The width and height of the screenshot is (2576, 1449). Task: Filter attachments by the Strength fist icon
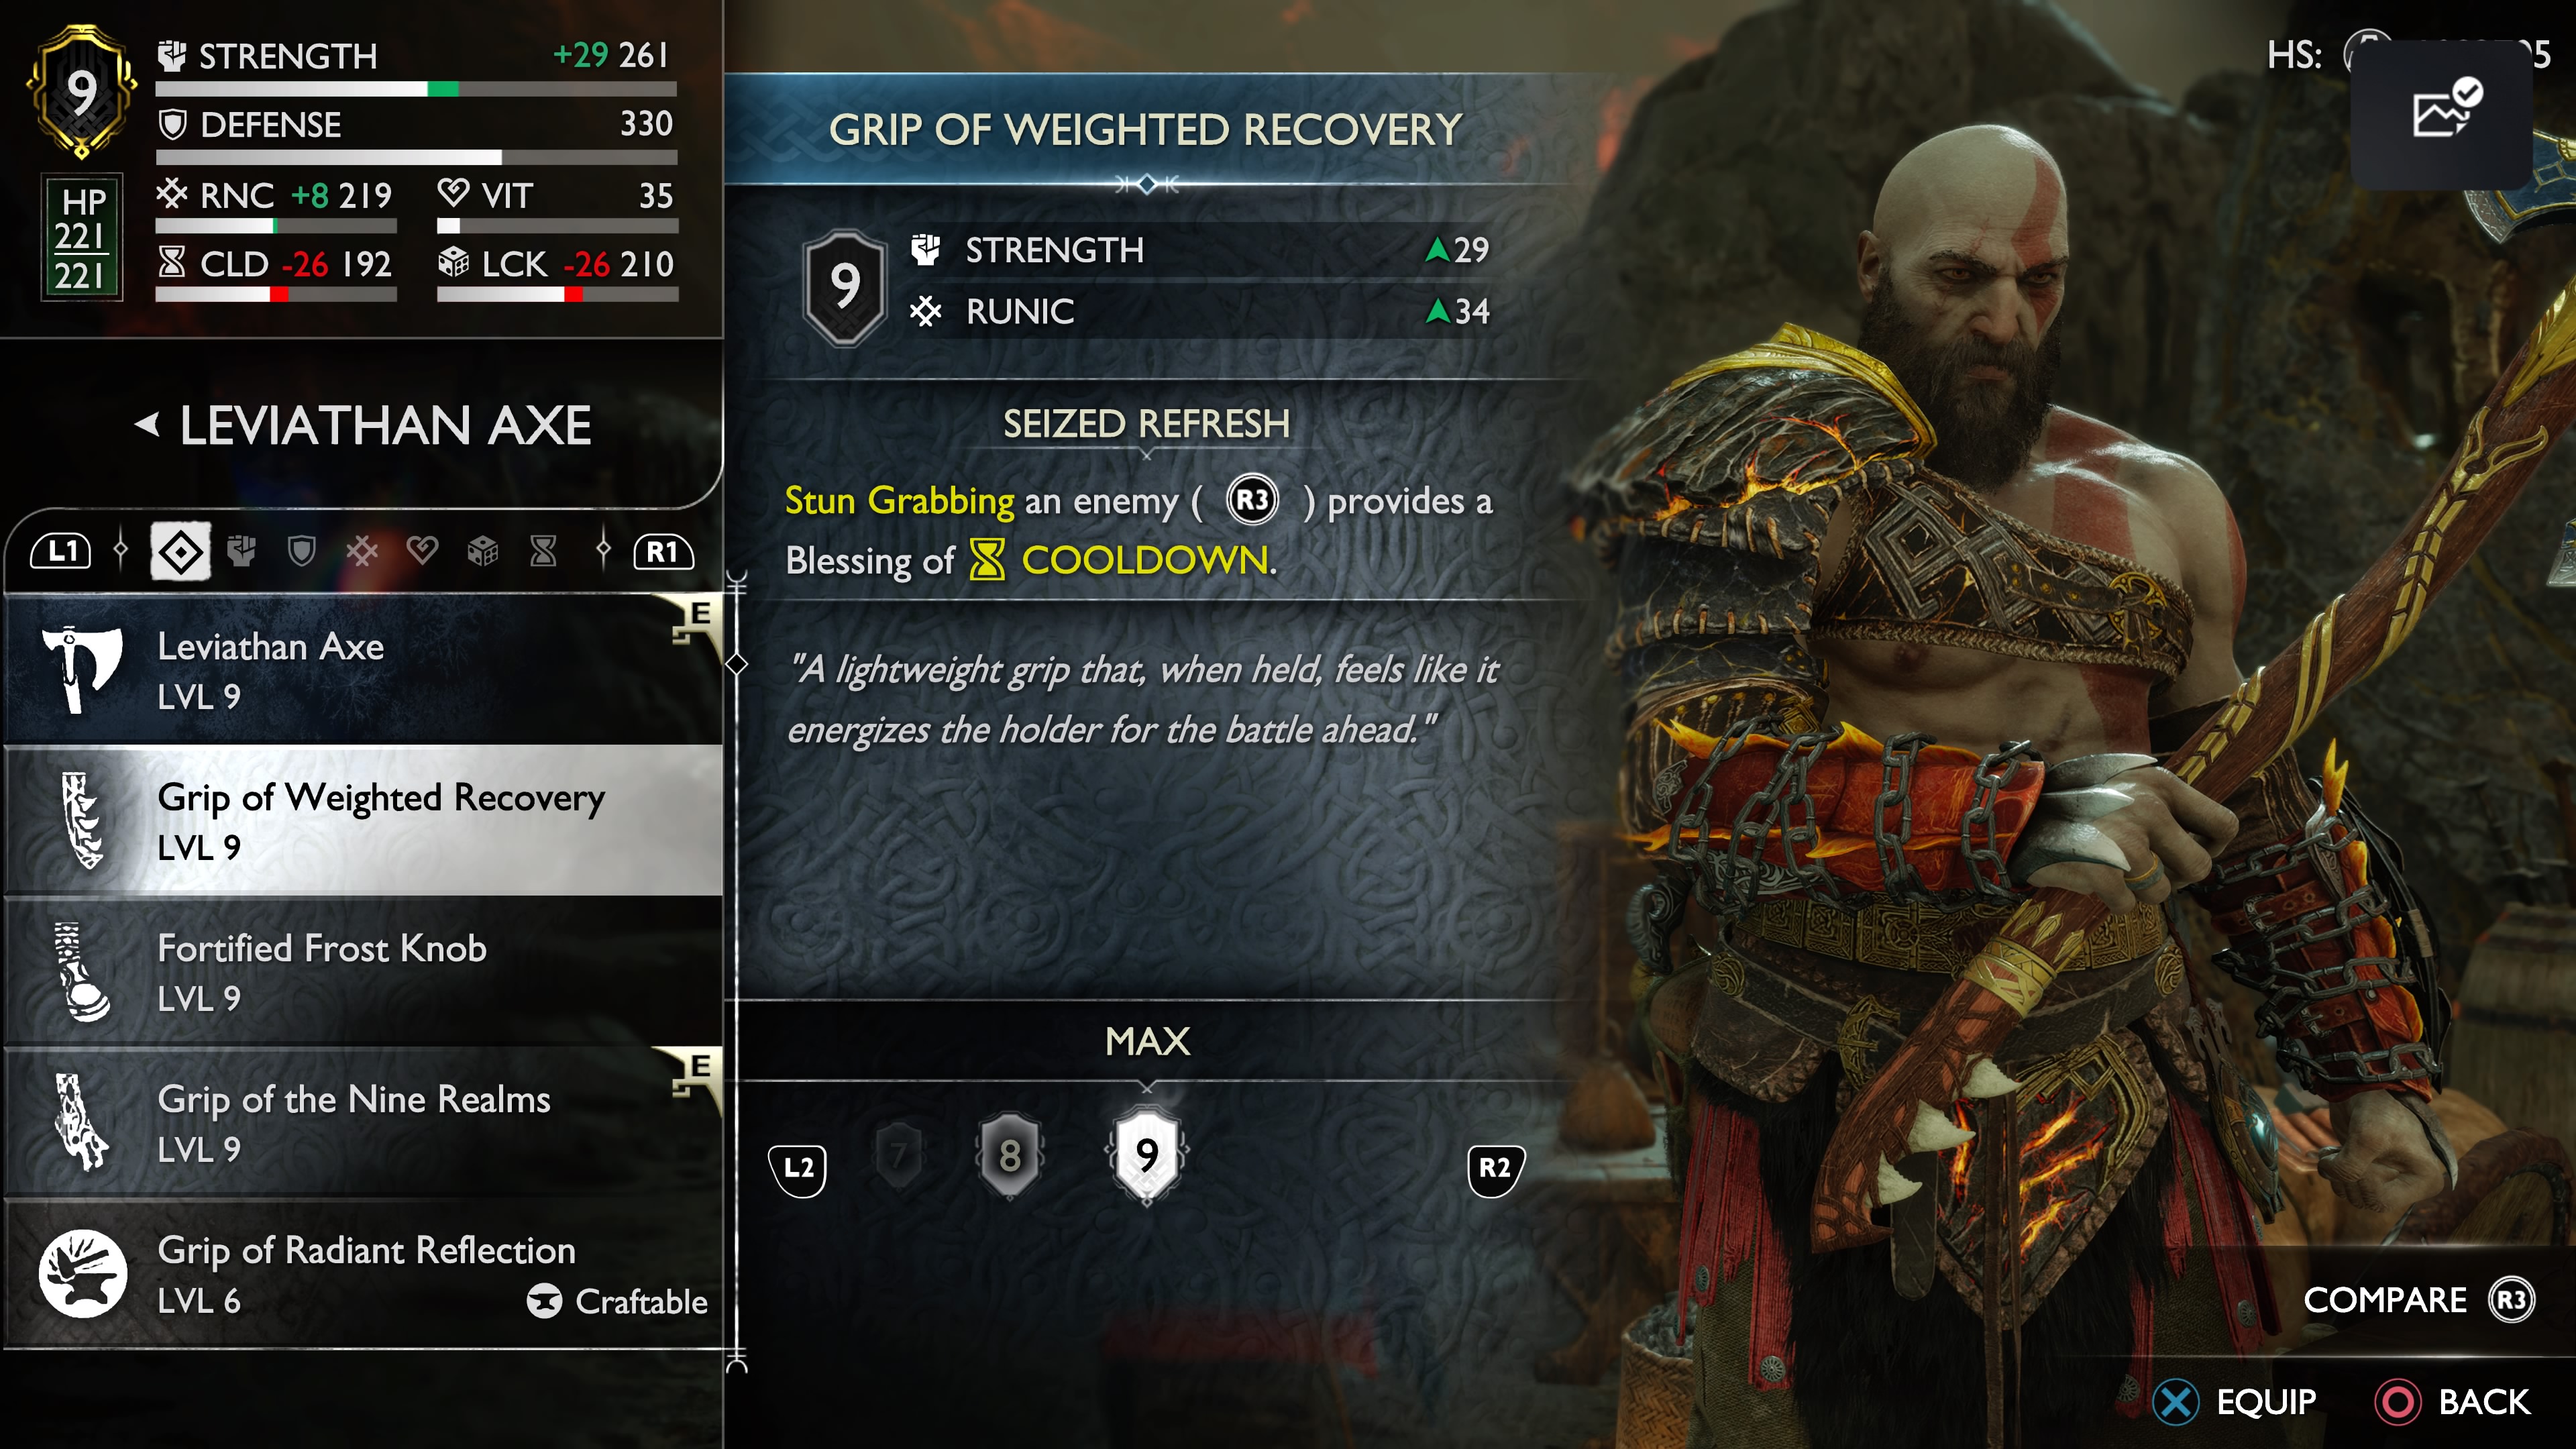[242, 551]
